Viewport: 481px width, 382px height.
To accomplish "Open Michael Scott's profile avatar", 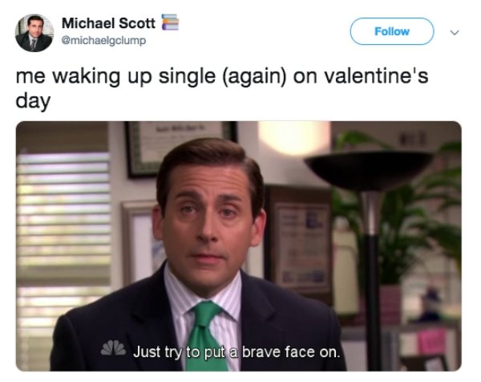I will 34,33.
